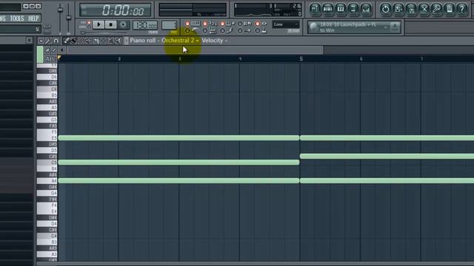
Task: Click the question mark help icon
Action: [462, 9]
